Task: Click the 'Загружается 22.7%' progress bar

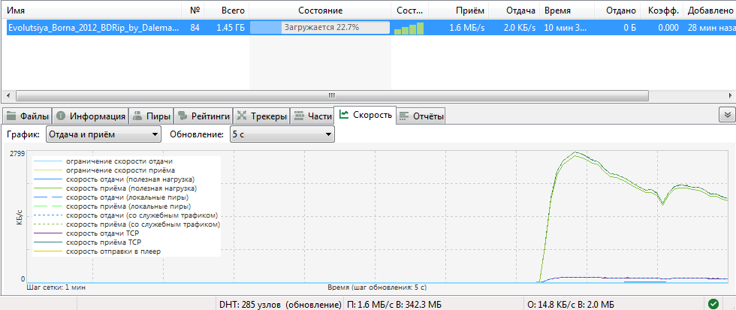Action: (x=320, y=28)
